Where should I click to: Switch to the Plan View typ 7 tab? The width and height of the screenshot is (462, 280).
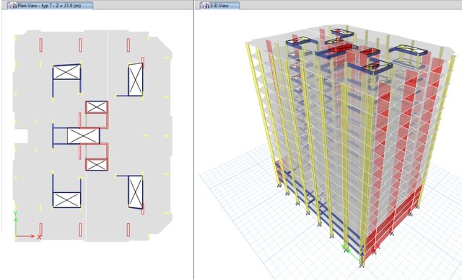click(49, 5)
